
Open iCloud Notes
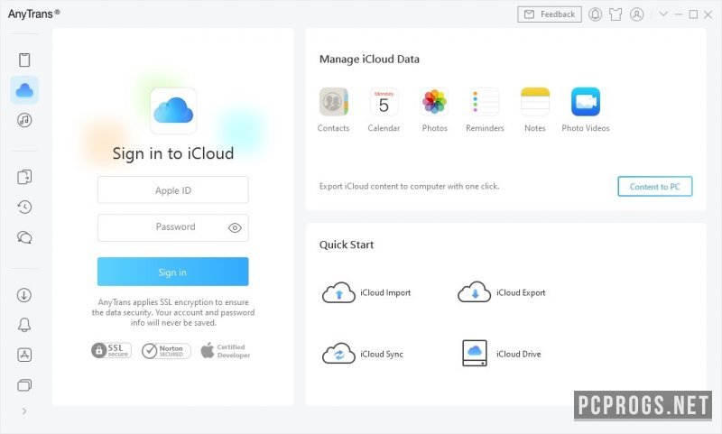click(x=535, y=110)
